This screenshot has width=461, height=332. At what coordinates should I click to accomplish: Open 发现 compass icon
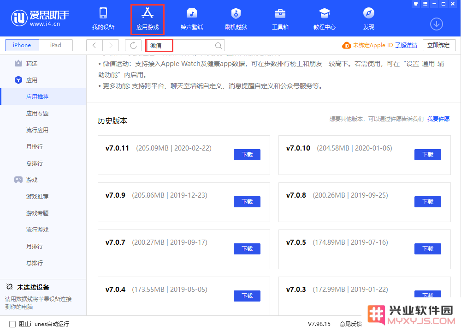point(368,13)
